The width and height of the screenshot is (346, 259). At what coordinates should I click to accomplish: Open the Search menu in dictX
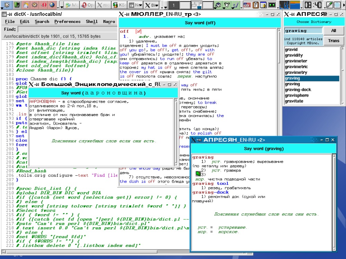(42, 21)
